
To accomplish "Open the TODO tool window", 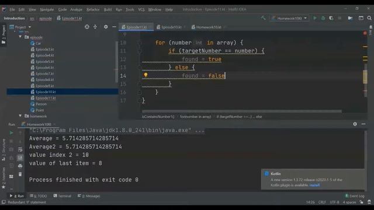I will coord(39,196).
